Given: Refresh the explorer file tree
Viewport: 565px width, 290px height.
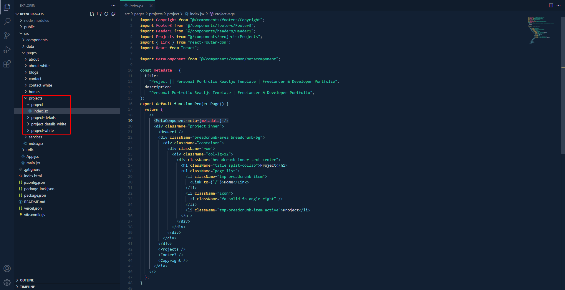Looking at the screenshot, I should [106, 14].
